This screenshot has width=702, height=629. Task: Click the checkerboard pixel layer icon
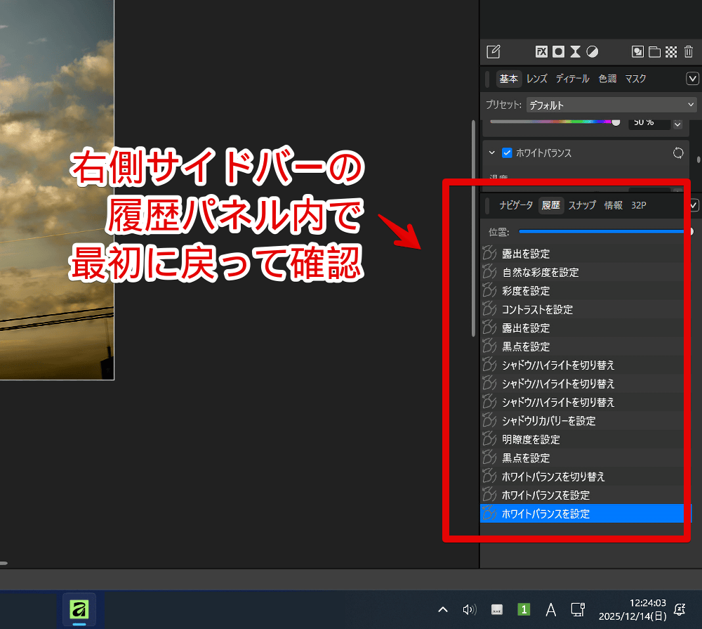click(671, 51)
